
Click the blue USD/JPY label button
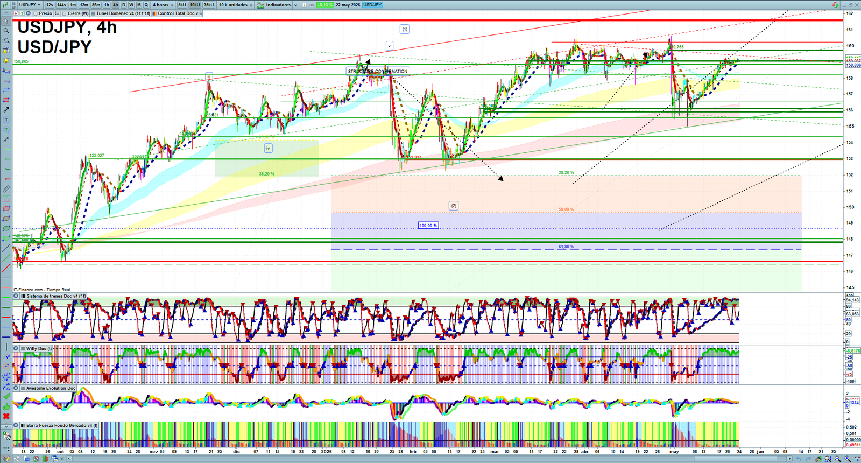[372, 5]
